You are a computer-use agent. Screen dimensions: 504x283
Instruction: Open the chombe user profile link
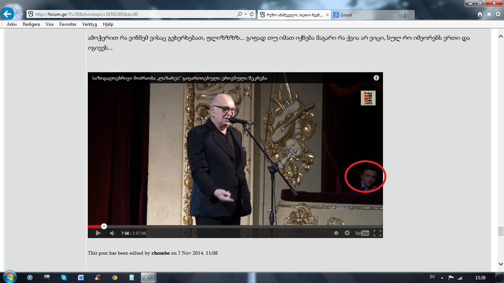tap(160, 253)
